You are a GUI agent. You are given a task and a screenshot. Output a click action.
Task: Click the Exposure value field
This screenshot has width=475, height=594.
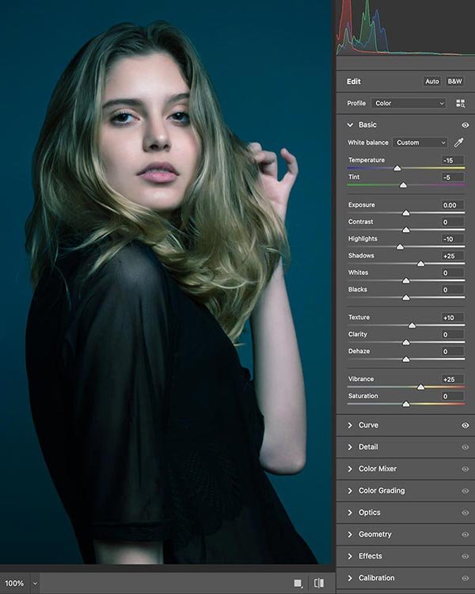pos(453,205)
